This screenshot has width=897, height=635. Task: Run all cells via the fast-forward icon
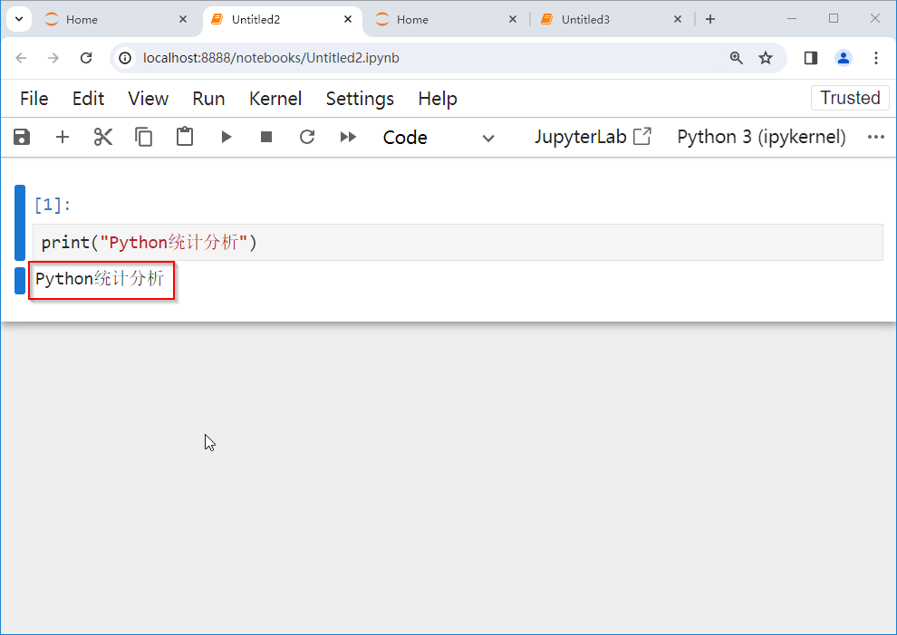348,137
